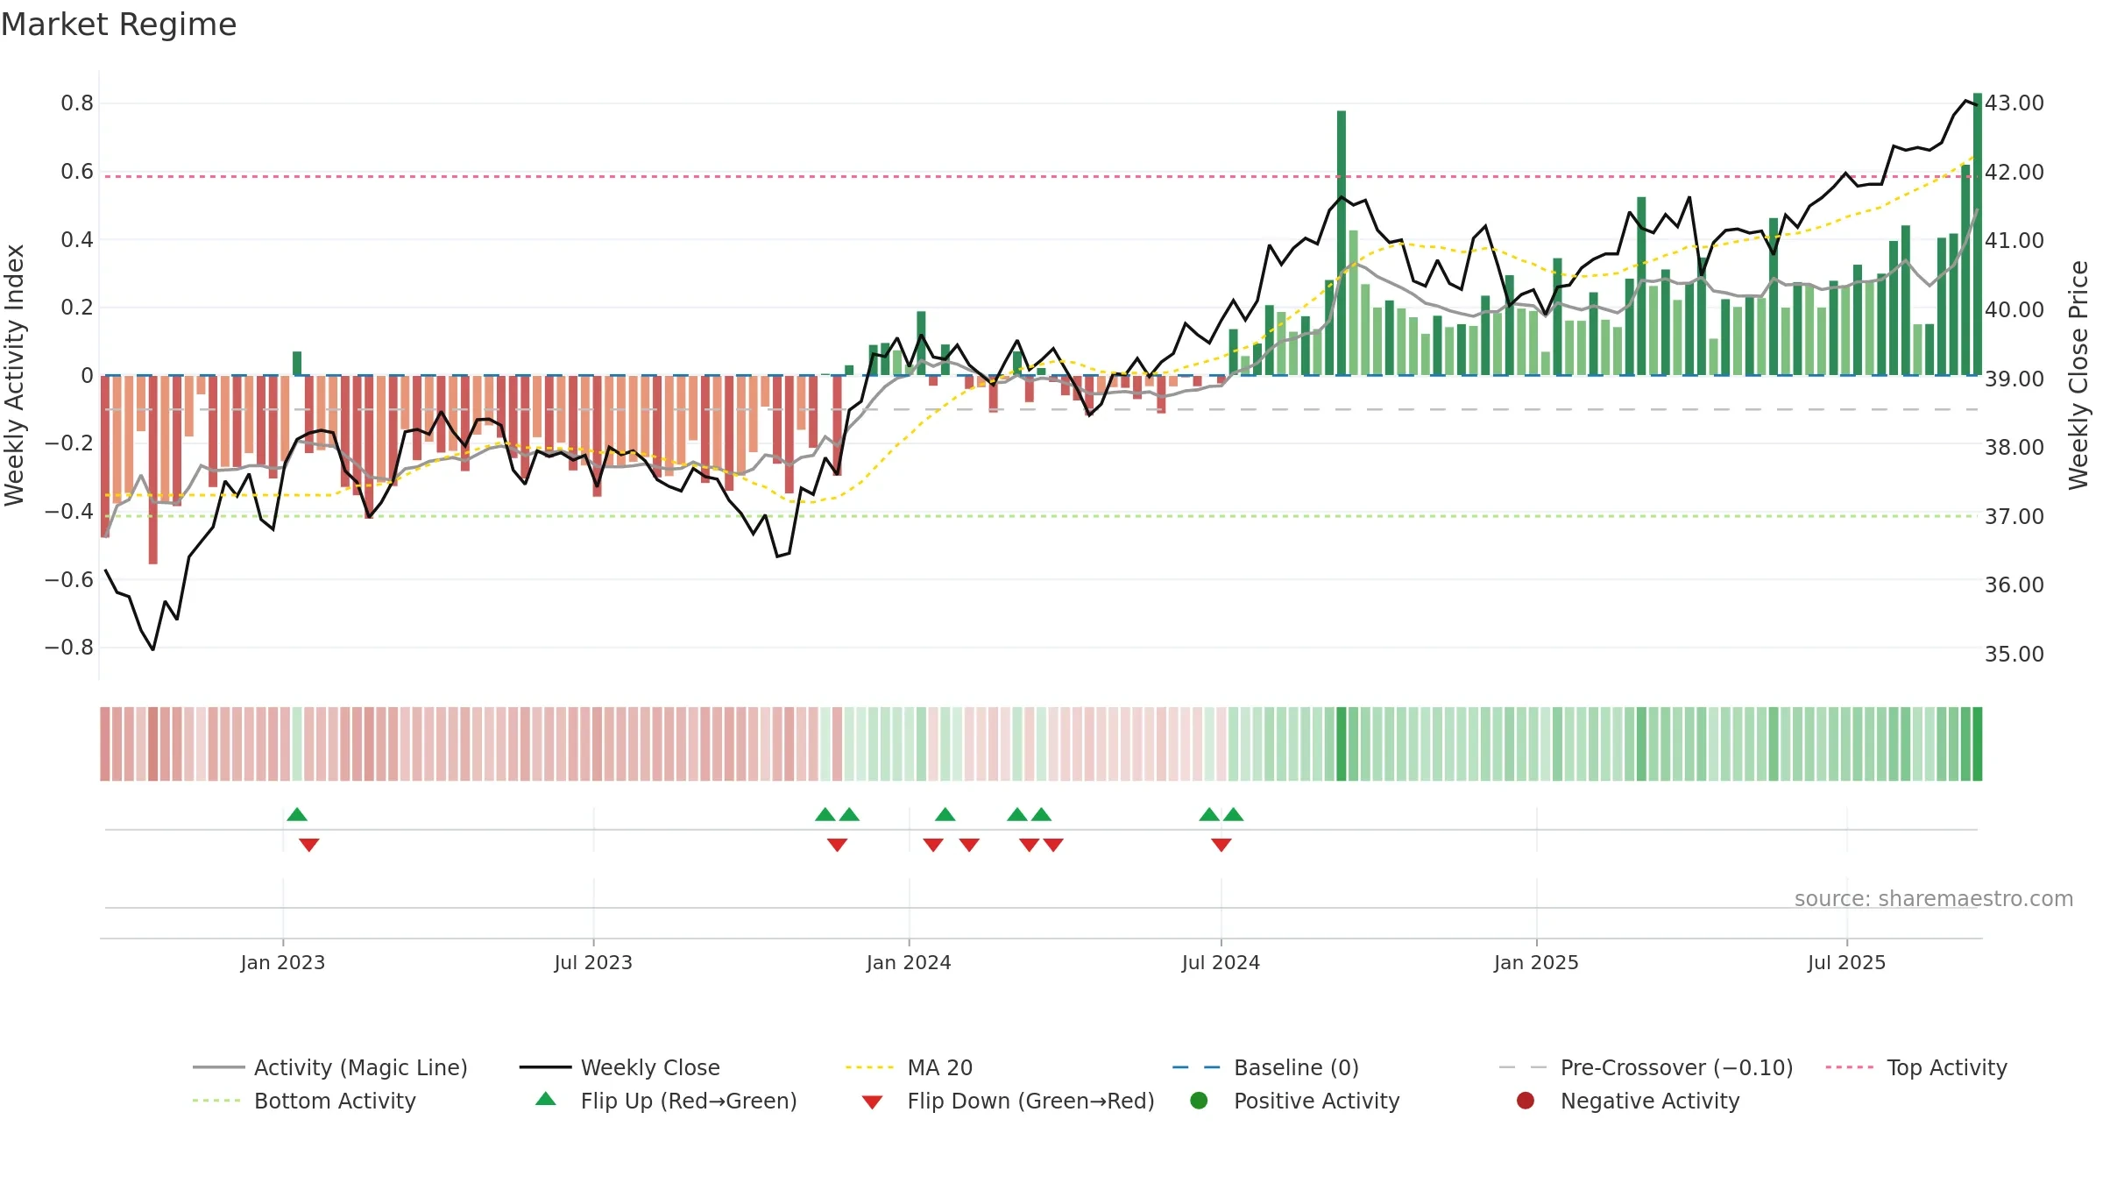Toggle the Bottom Activity legend entry
Screen dimensions: 2103x1183
(x=304, y=1101)
